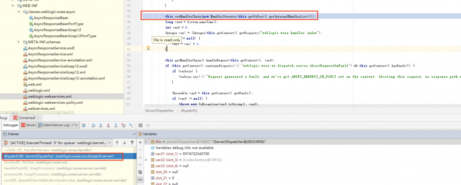Expand the var22 CodecFactory variable
Image resolution: width=461 pixels, height=185 pixels.
pyautogui.click(x=147, y=160)
